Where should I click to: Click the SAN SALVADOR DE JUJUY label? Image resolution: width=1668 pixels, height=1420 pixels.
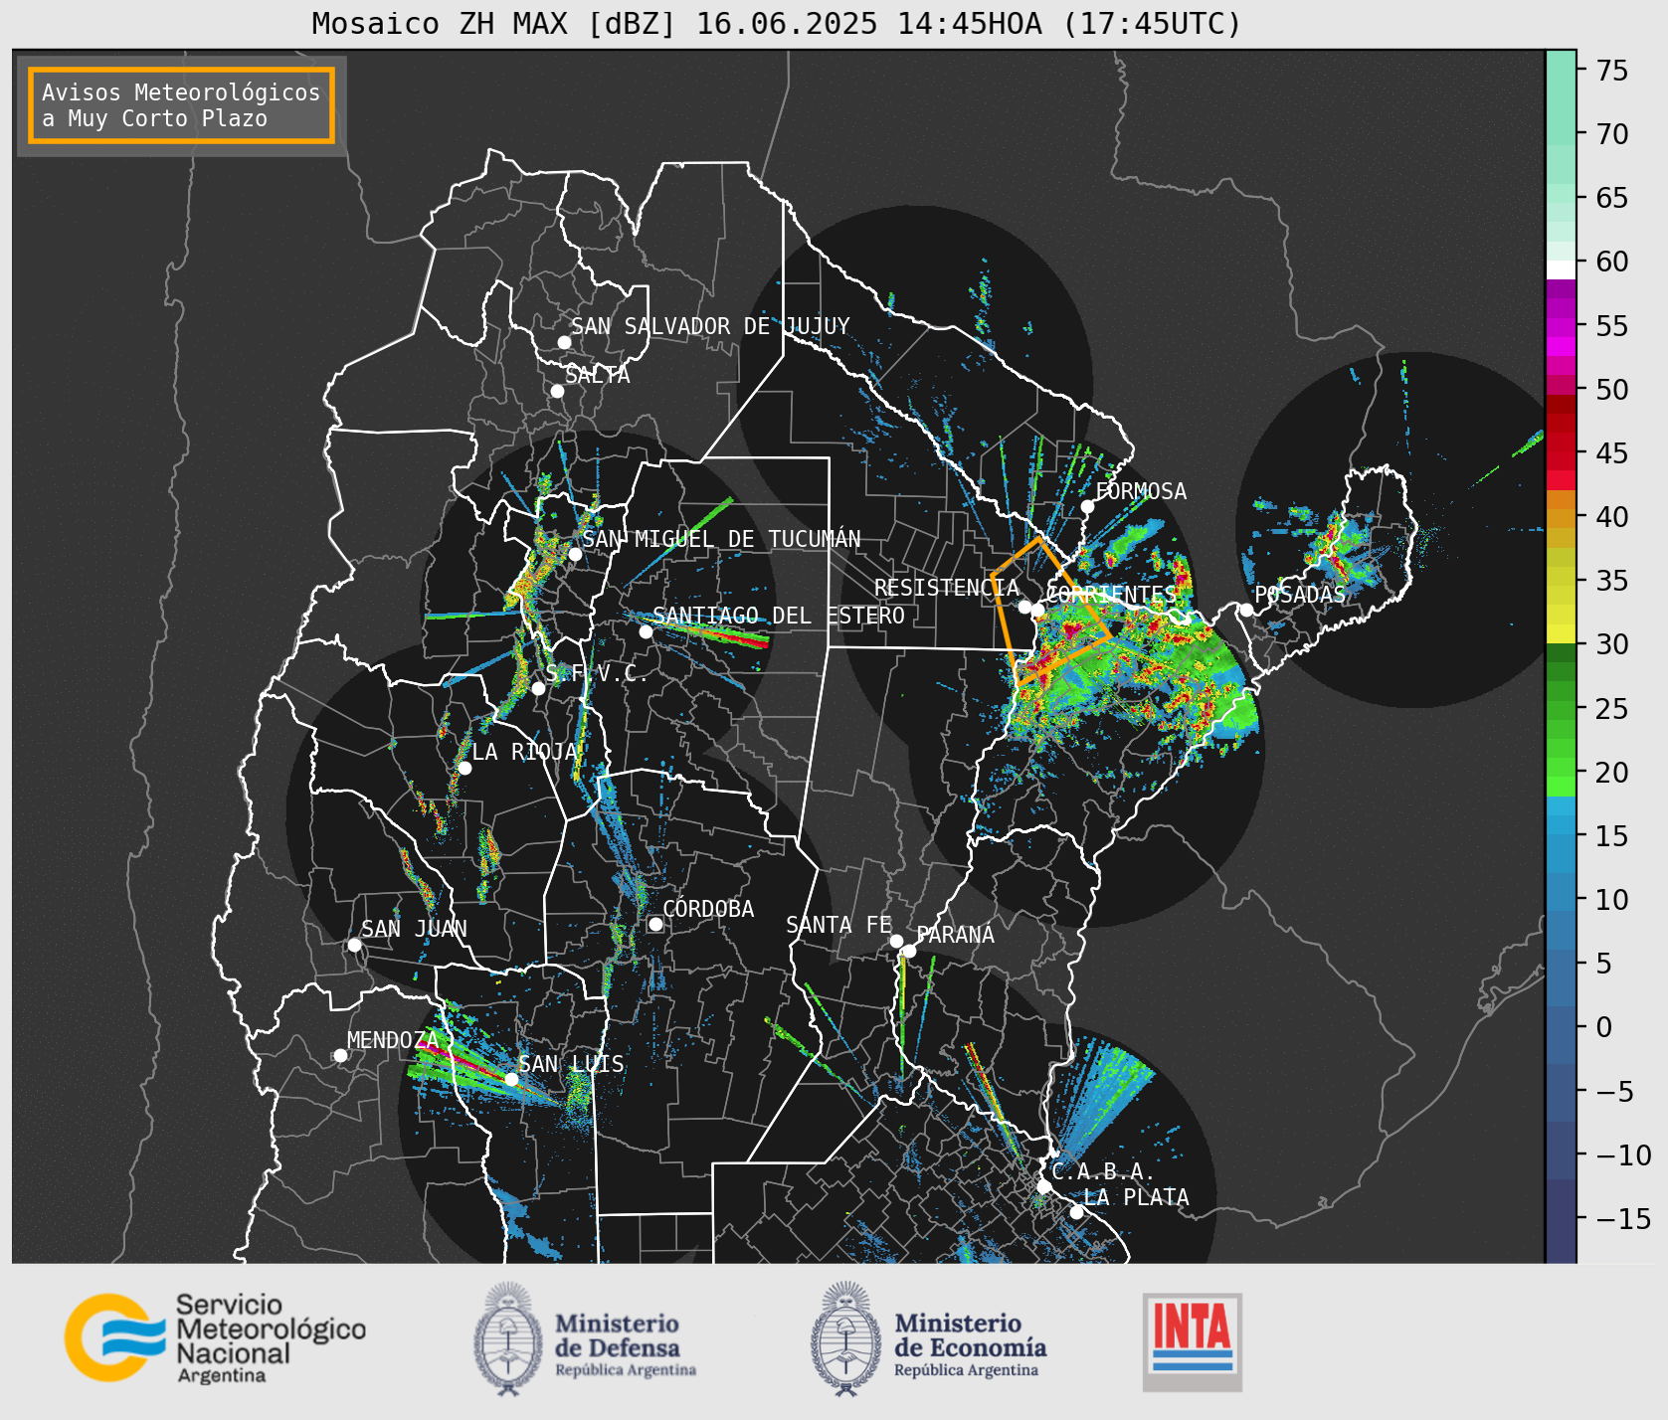(x=710, y=326)
